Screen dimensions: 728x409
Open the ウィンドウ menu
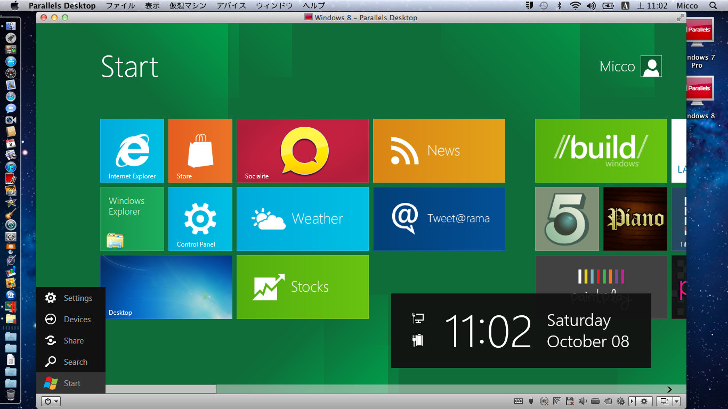274,5
